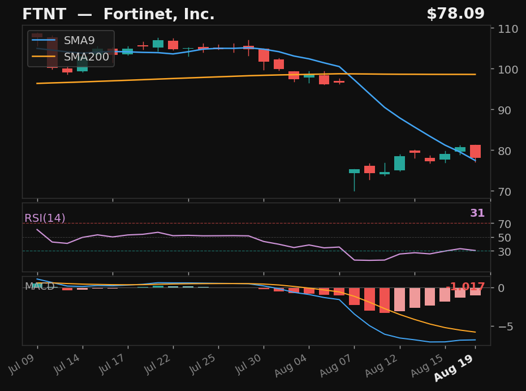
Task: Click the 70 price axis label
Action: pyautogui.click(x=505, y=192)
